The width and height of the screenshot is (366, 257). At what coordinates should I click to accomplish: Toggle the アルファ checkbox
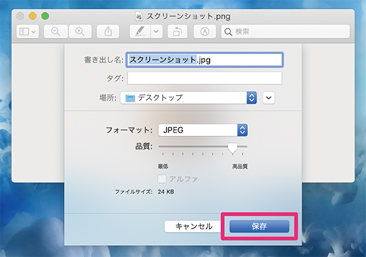pyautogui.click(x=162, y=179)
